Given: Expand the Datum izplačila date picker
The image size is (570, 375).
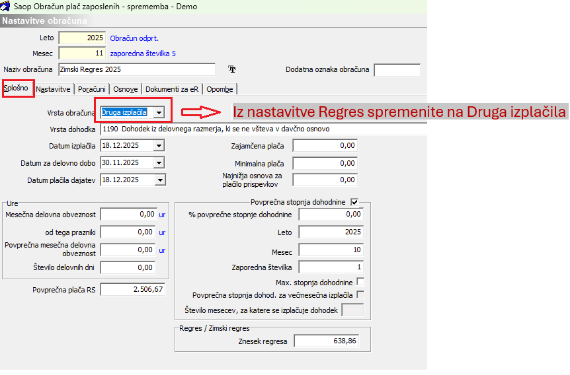Looking at the screenshot, I should click(x=159, y=145).
